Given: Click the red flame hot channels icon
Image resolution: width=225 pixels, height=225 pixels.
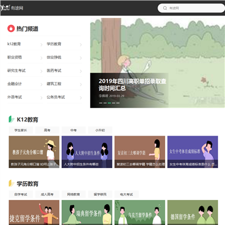Looking at the screenshot, I should click(11, 29).
